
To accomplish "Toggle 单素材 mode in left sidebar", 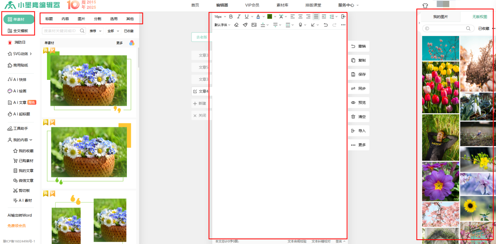I will pos(19,19).
